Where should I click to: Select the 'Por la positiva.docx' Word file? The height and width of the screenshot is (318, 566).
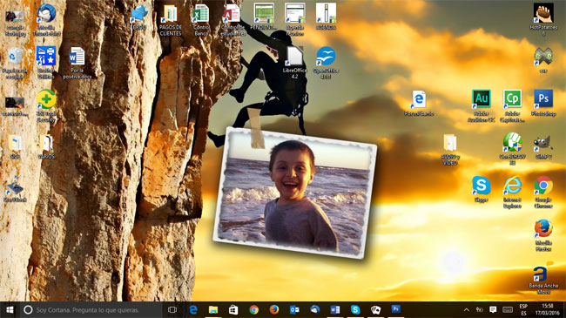click(77, 64)
